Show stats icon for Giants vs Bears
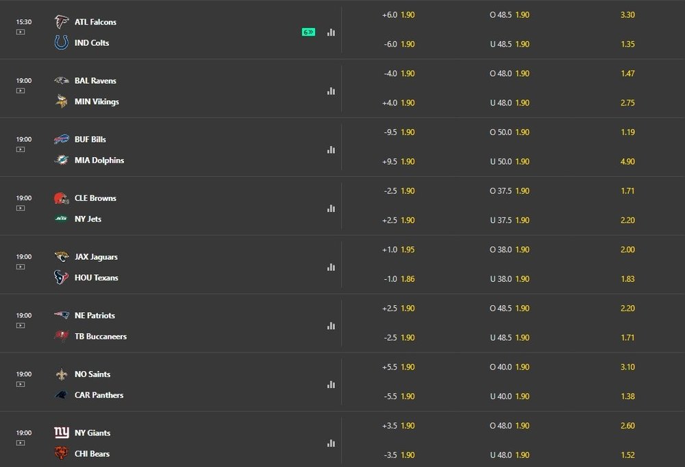Viewport: 685px width, 467px height. click(x=331, y=444)
